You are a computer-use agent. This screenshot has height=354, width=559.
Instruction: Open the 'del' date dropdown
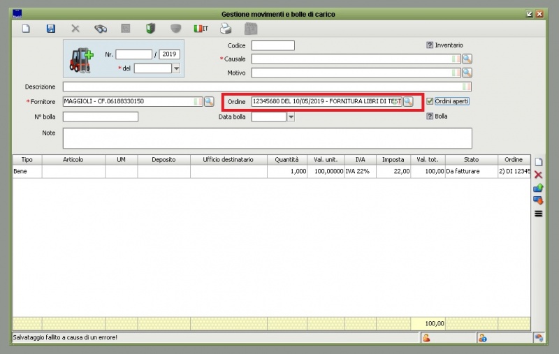click(176, 68)
